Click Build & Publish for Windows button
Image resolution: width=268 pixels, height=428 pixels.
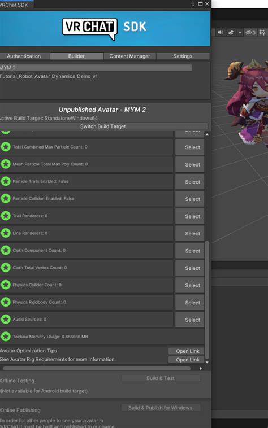pyautogui.click(x=161, y=408)
